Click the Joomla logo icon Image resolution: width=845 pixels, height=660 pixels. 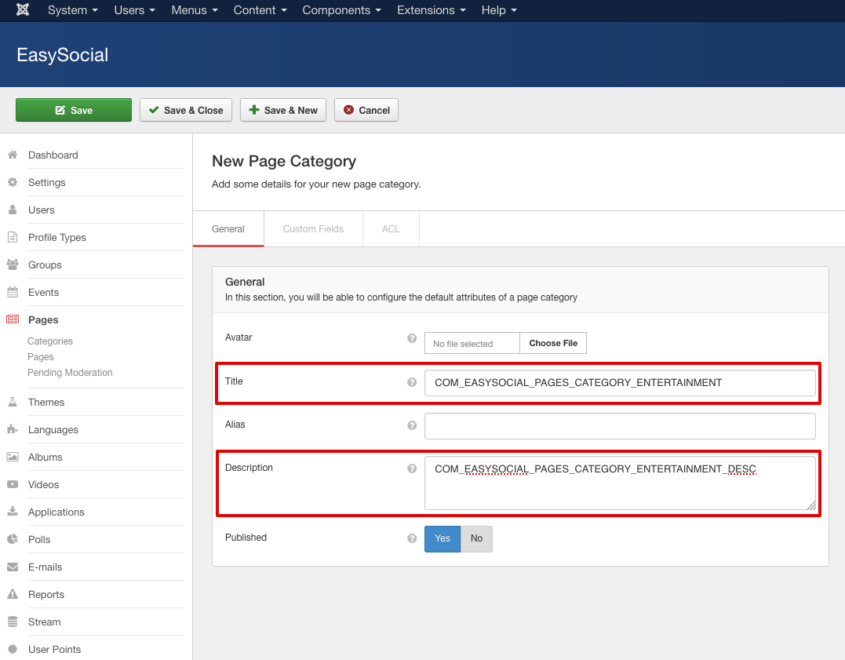[23, 9]
